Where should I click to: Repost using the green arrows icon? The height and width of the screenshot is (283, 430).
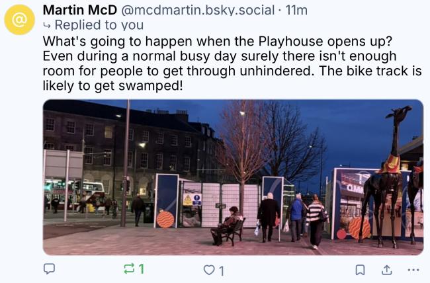pos(129,268)
